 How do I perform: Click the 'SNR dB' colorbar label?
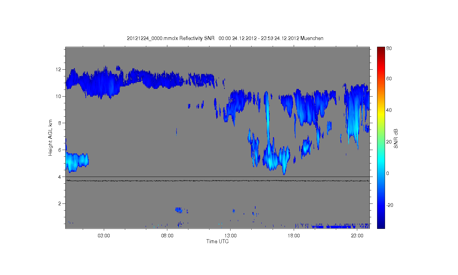pyautogui.click(x=396, y=138)
